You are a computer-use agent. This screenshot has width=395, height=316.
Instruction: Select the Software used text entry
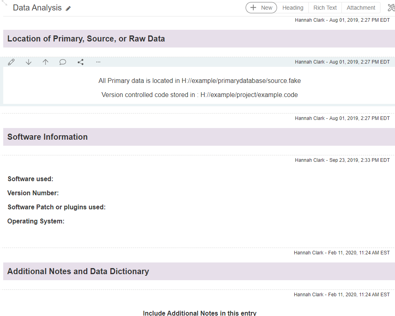coord(31,179)
